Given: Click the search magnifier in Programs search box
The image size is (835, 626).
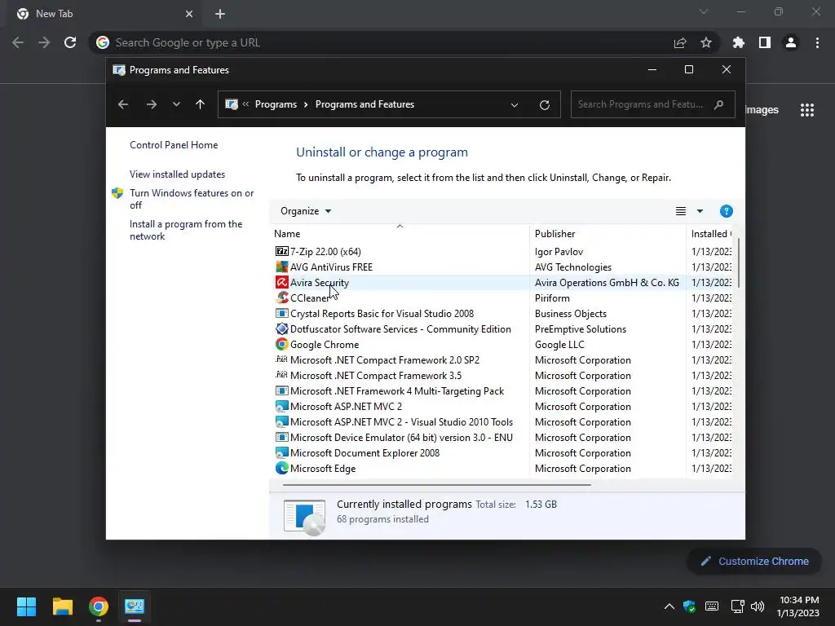Looking at the screenshot, I should 718,104.
